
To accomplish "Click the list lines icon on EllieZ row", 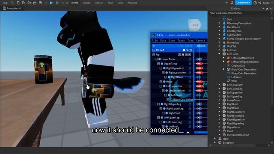I will click(191, 50).
